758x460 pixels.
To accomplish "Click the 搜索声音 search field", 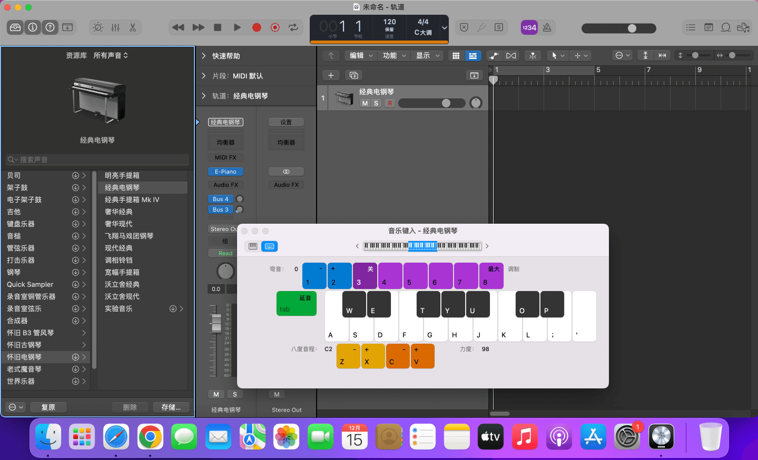I will pyautogui.click(x=97, y=159).
